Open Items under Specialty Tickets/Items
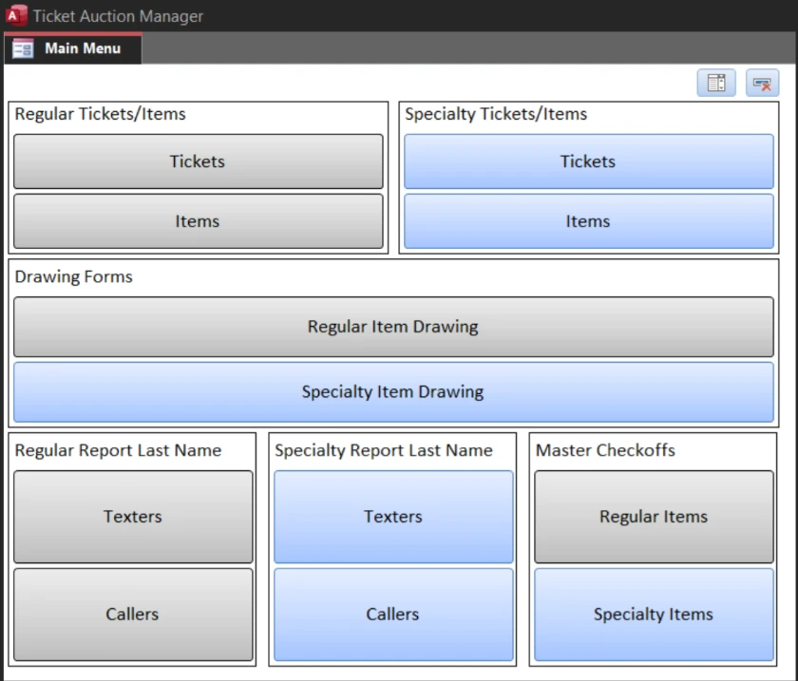 click(x=588, y=221)
